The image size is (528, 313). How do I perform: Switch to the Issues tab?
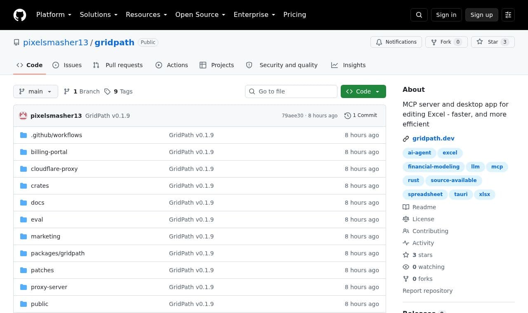click(x=67, y=65)
